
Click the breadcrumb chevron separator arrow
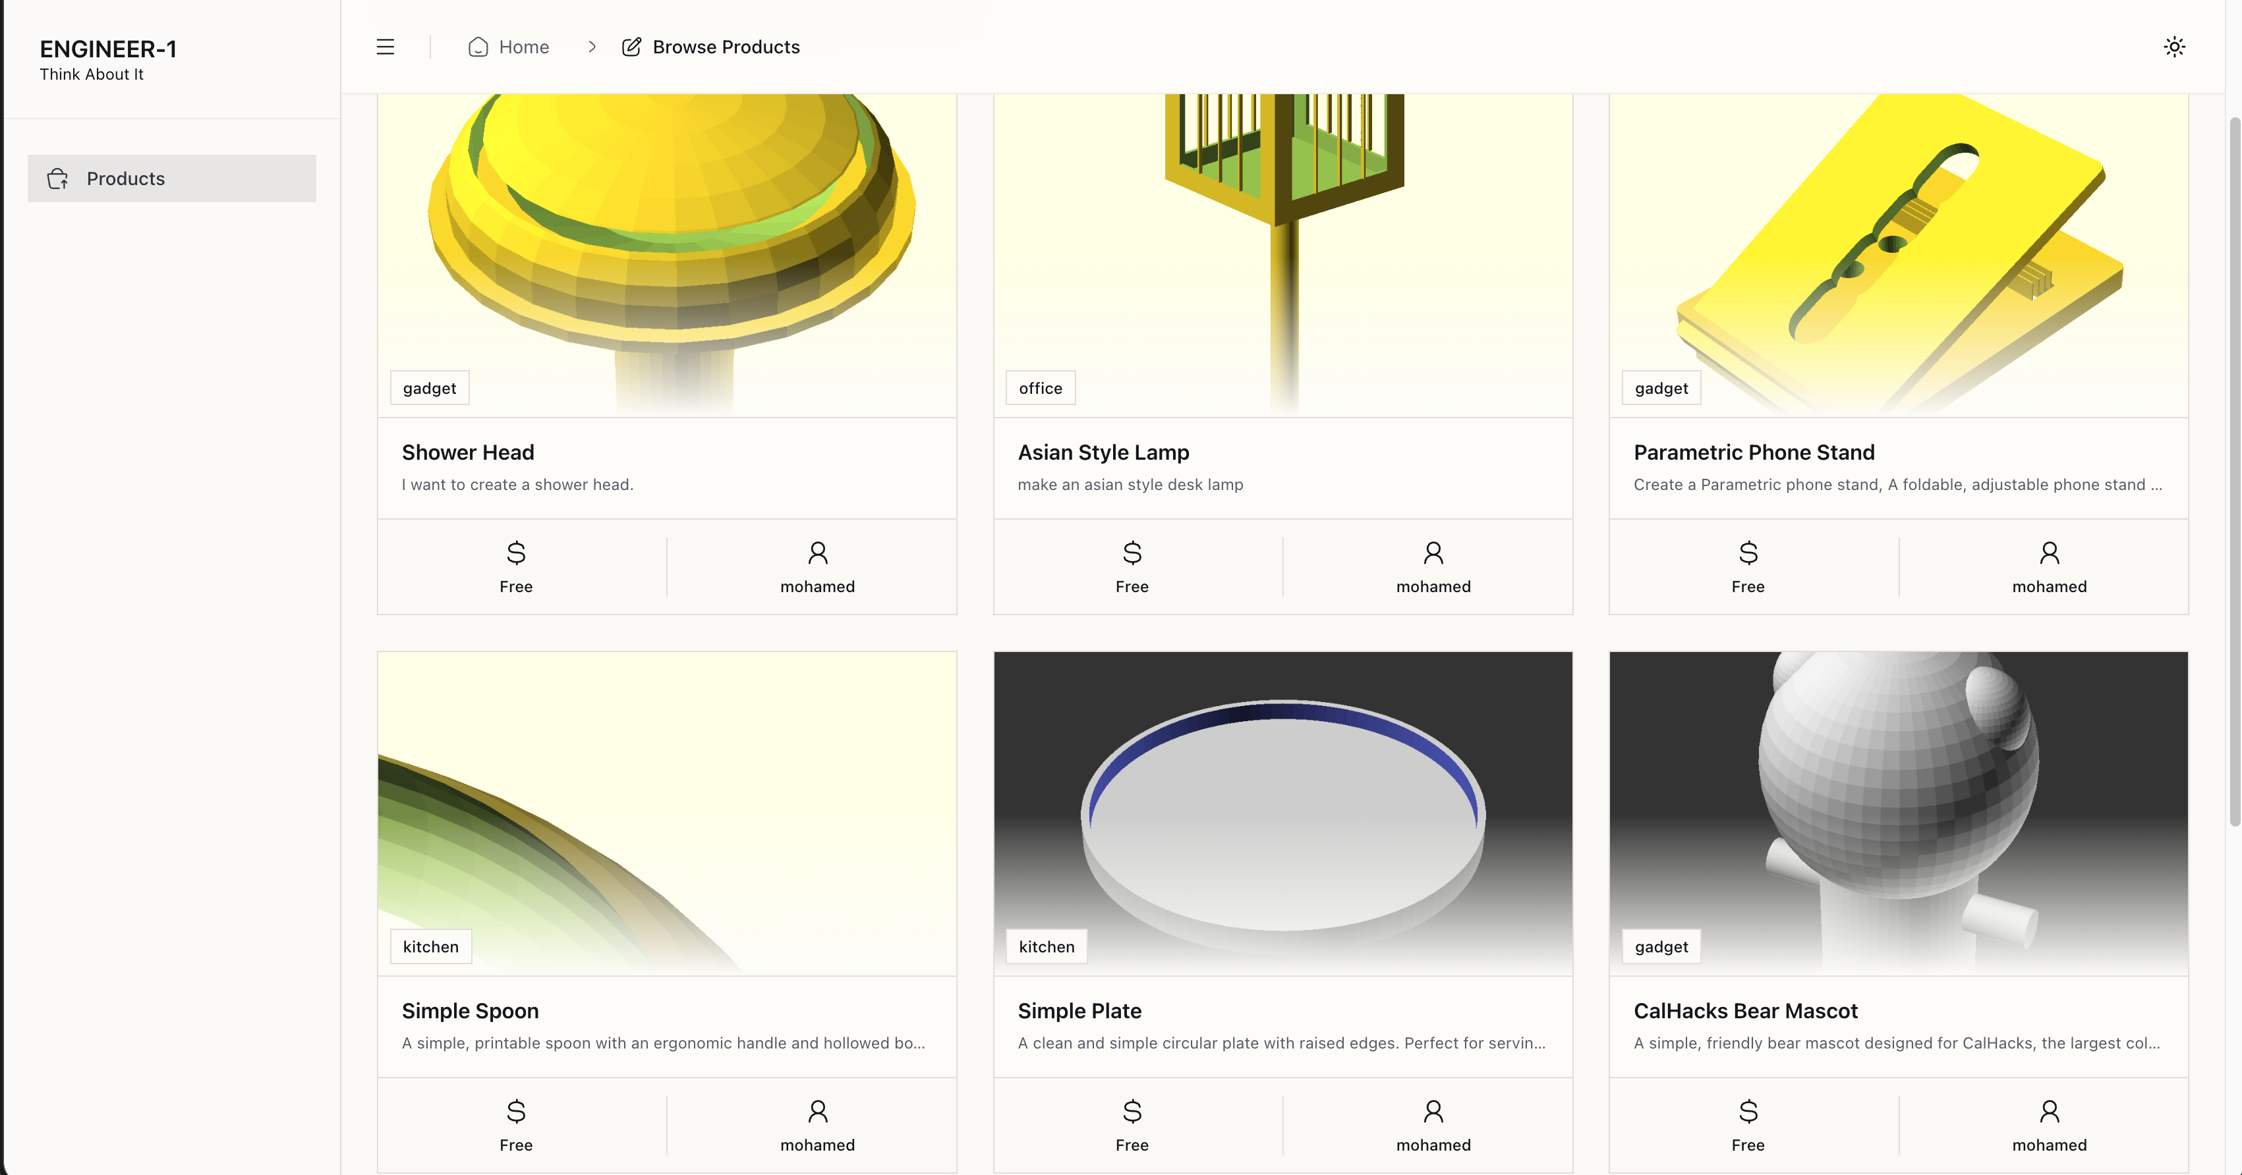click(x=592, y=47)
